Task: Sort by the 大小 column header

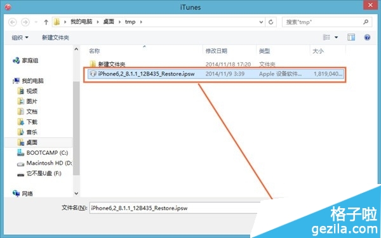Action: pyautogui.click(x=318, y=51)
